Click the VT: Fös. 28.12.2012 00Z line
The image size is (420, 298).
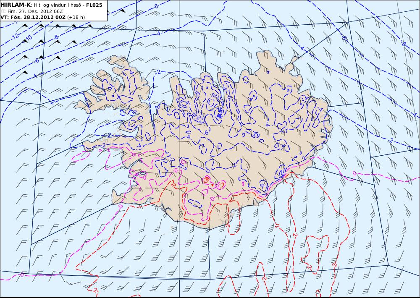coord(33,17)
